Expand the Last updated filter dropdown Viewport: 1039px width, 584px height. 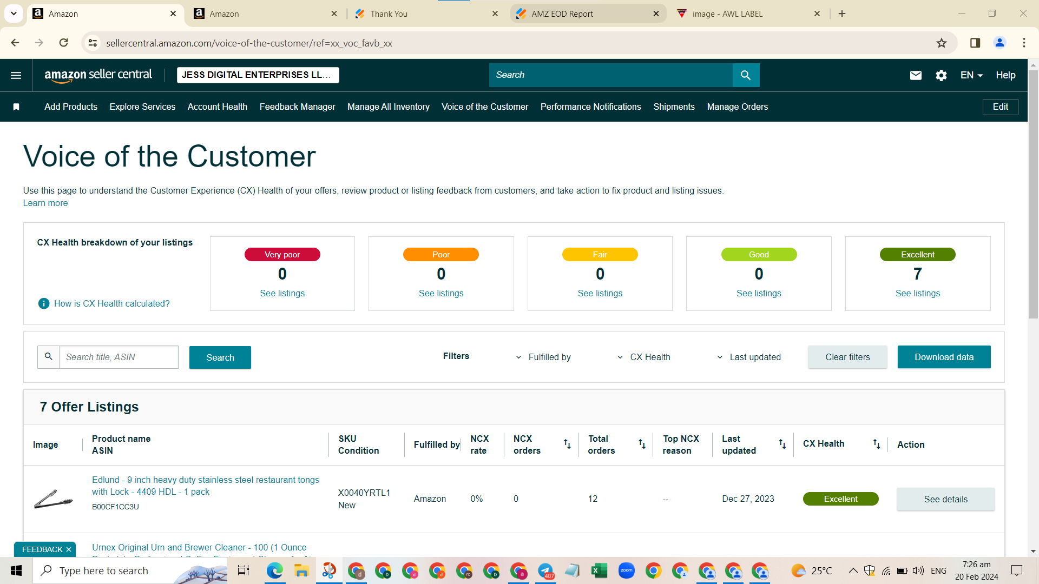coord(749,357)
